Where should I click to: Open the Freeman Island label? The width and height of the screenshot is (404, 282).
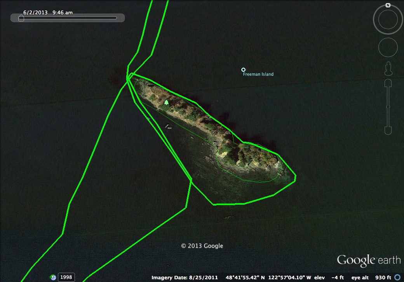tap(258, 74)
